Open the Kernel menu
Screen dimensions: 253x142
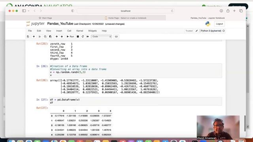80,31
